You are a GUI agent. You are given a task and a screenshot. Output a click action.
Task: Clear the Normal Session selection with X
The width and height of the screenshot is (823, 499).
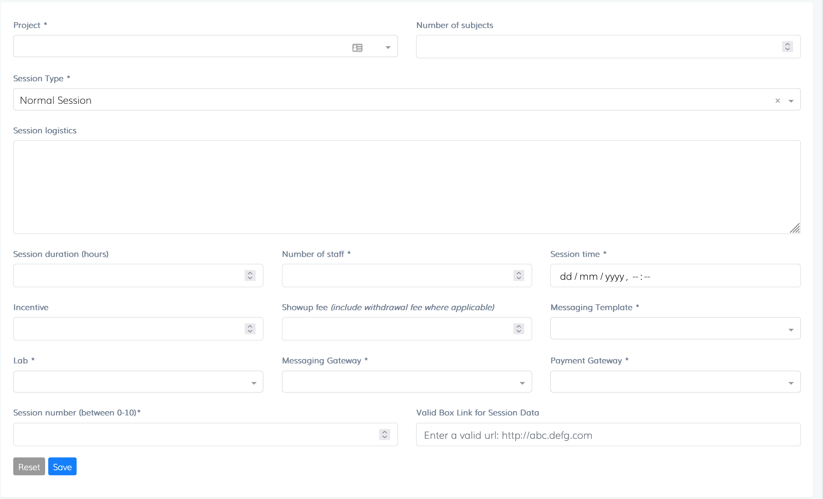click(x=777, y=101)
